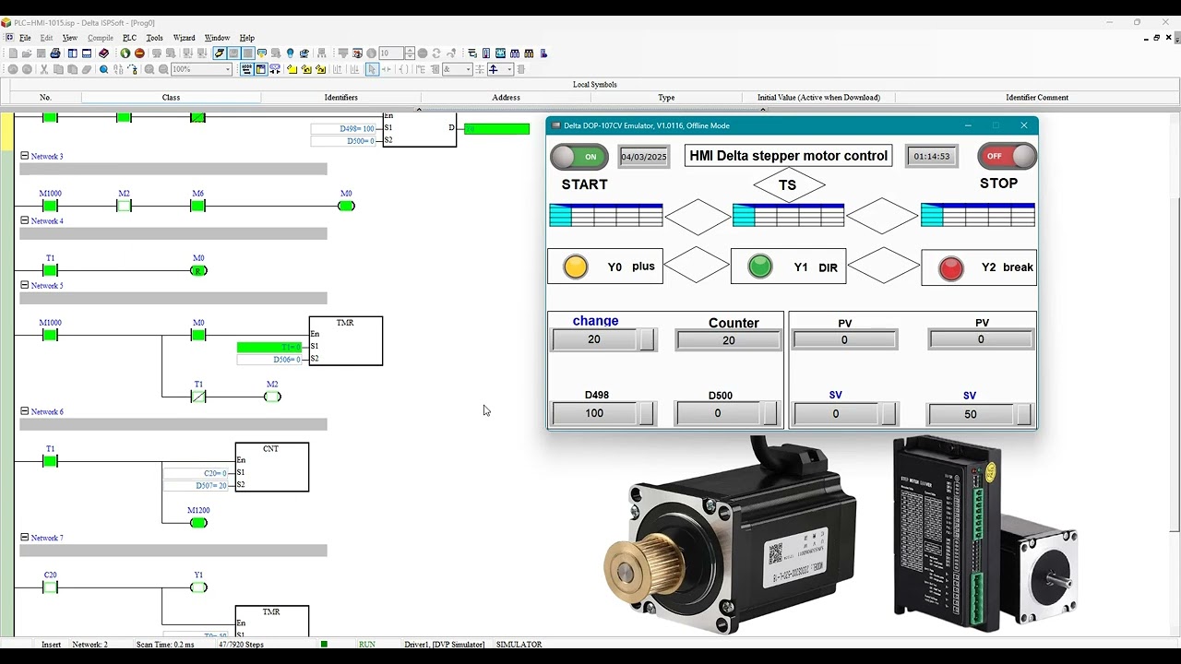Open the Help menu

[246, 38]
